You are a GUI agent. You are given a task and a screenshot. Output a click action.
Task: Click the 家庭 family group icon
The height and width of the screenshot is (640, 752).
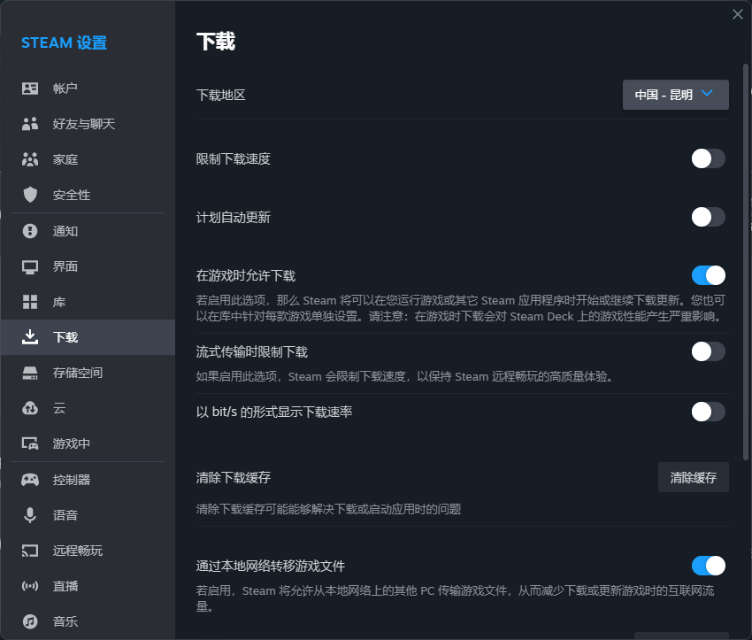click(30, 159)
